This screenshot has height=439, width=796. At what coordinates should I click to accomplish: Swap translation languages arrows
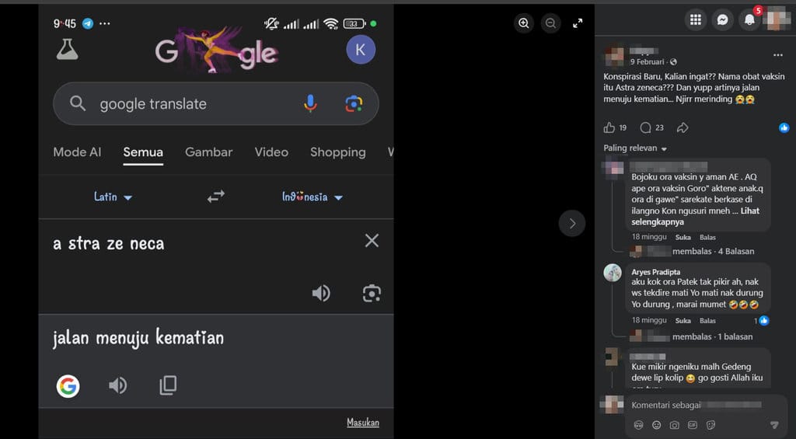[x=216, y=197]
